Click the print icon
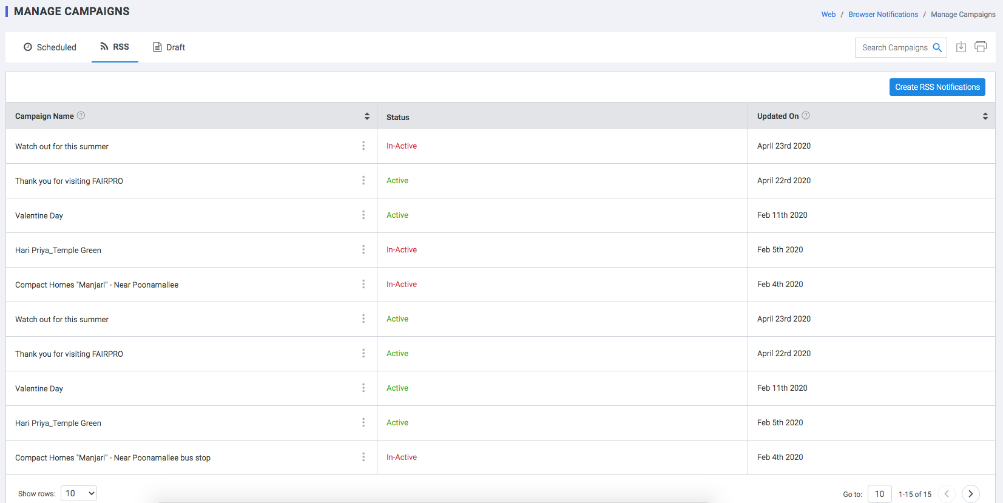 pyautogui.click(x=981, y=47)
